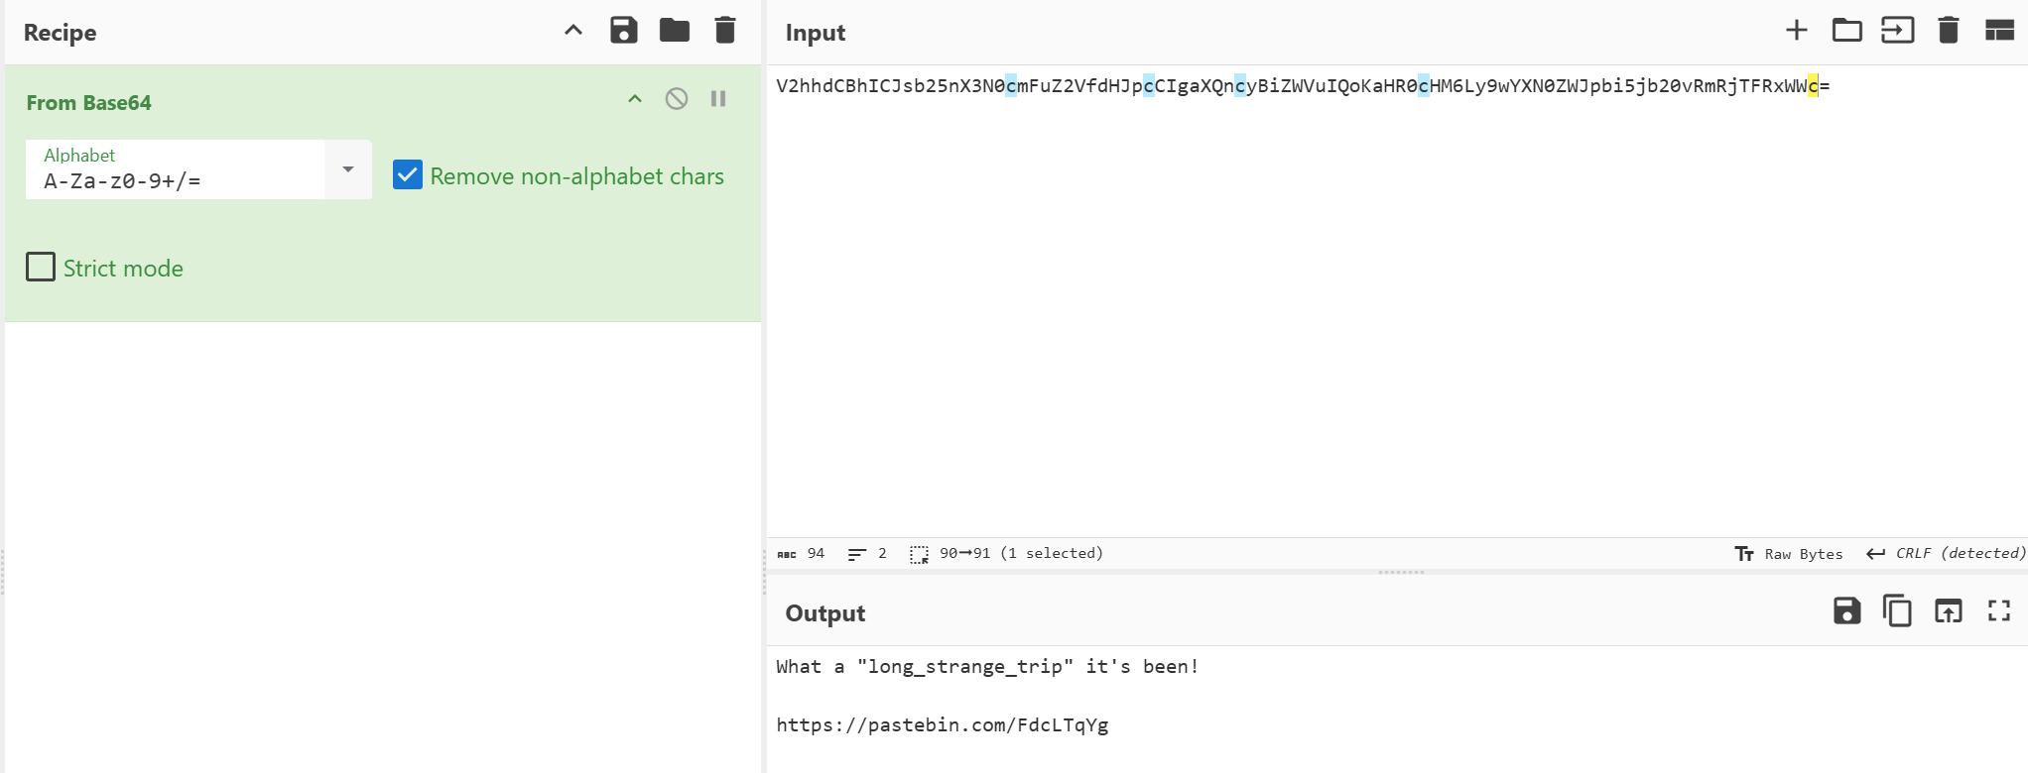Set a breakpoint on From Base64

click(718, 99)
